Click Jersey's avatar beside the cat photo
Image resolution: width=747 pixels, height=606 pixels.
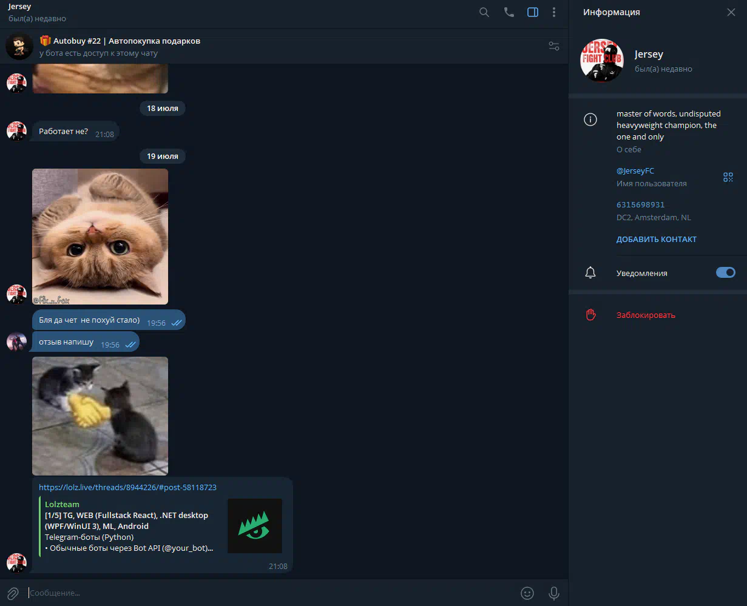[x=16, y=294]
